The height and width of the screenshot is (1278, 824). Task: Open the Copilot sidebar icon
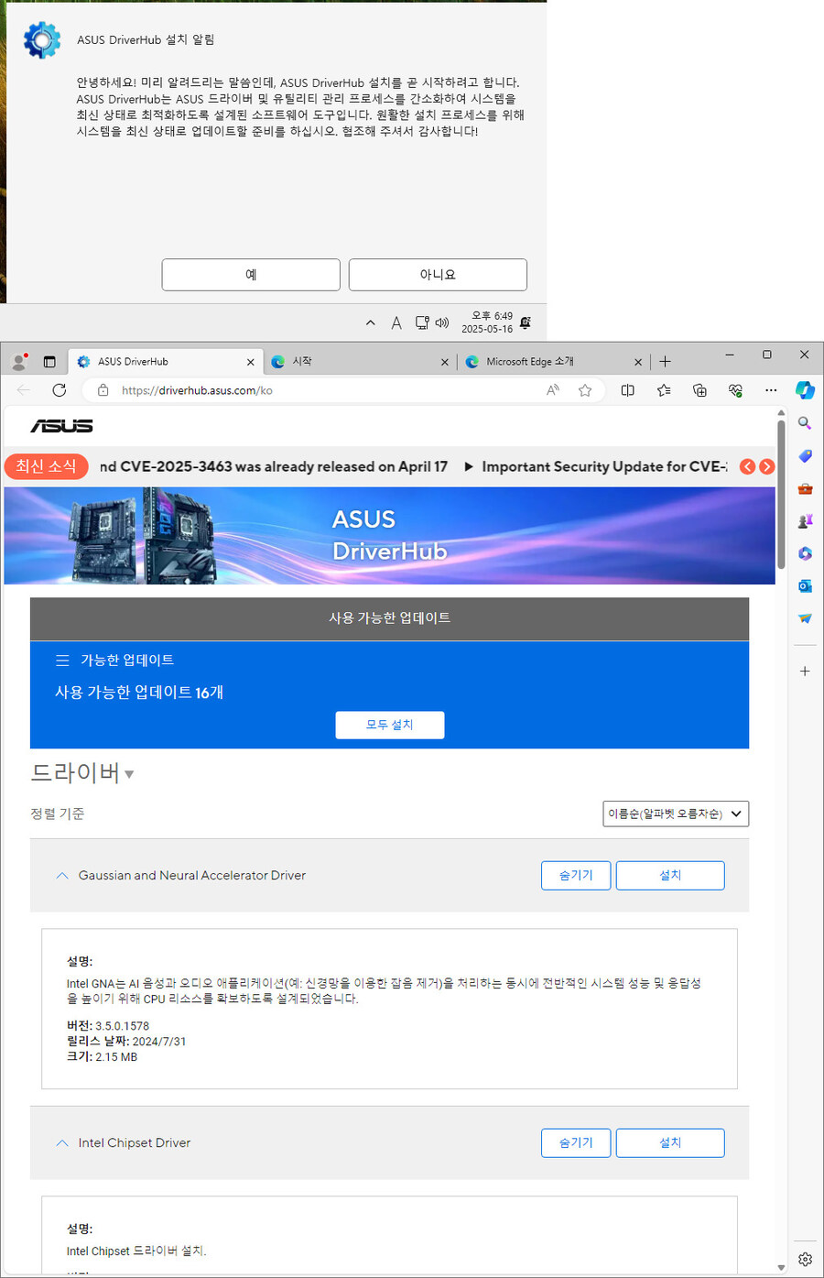click(805, 390)
